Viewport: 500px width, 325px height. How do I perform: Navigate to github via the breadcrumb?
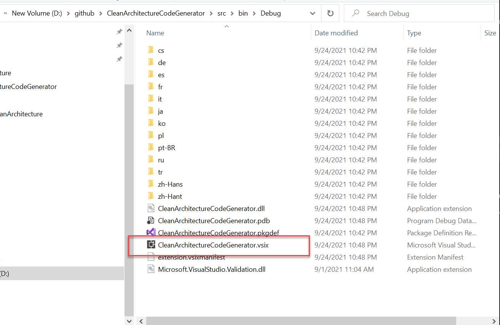point(85,13)
